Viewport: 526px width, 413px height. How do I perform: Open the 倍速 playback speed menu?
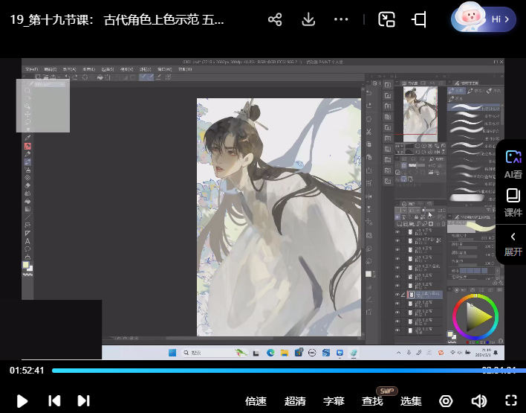256,401
